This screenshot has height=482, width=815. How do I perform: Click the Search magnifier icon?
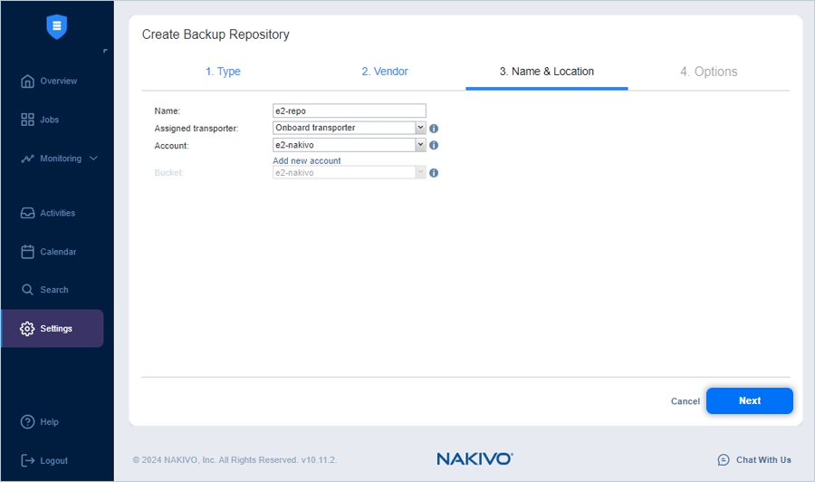27,290
